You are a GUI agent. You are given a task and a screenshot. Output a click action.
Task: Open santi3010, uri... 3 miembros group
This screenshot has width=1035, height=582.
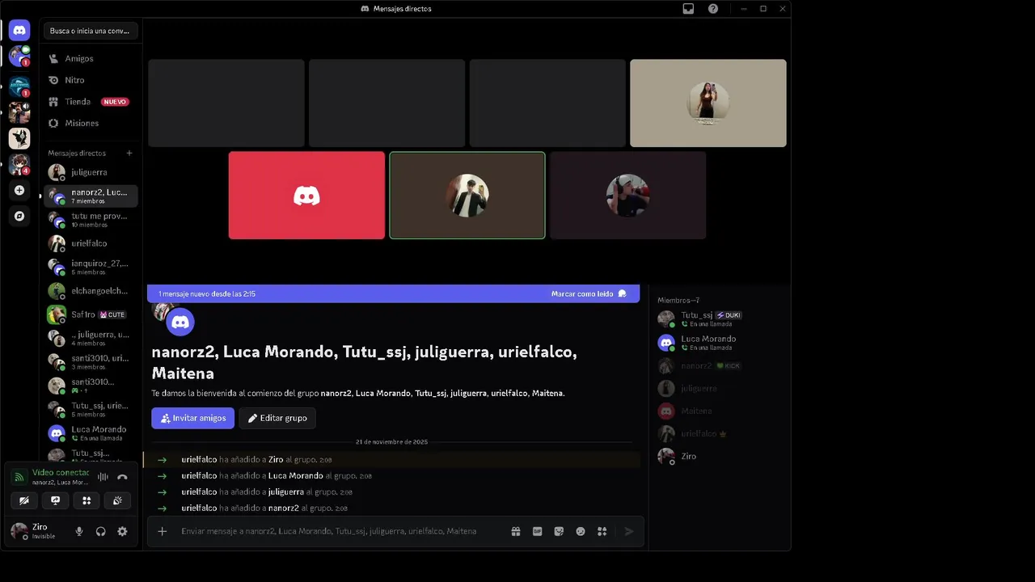(x=91, y=362)
